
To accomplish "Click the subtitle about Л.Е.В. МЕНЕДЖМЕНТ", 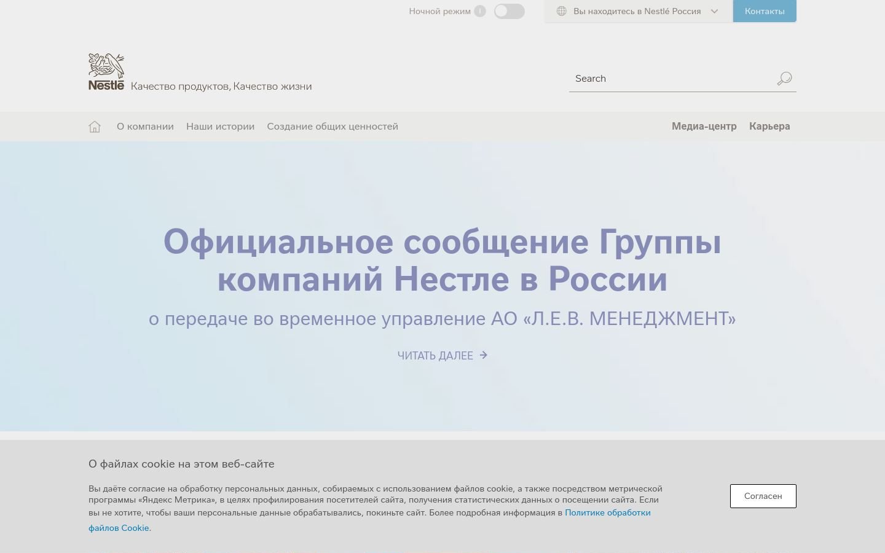I will 442,318.
